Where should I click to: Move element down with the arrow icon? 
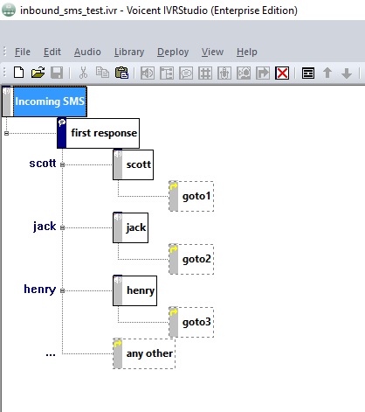(347, 73)
